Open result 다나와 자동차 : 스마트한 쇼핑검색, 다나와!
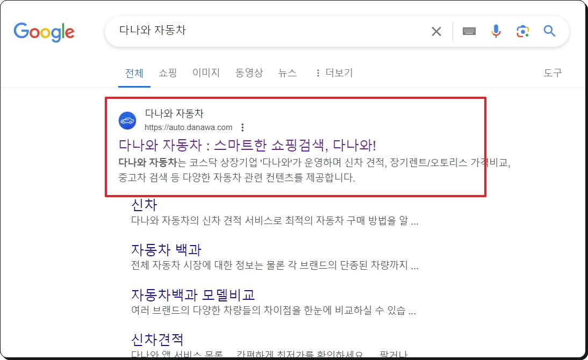 point(247,145)
